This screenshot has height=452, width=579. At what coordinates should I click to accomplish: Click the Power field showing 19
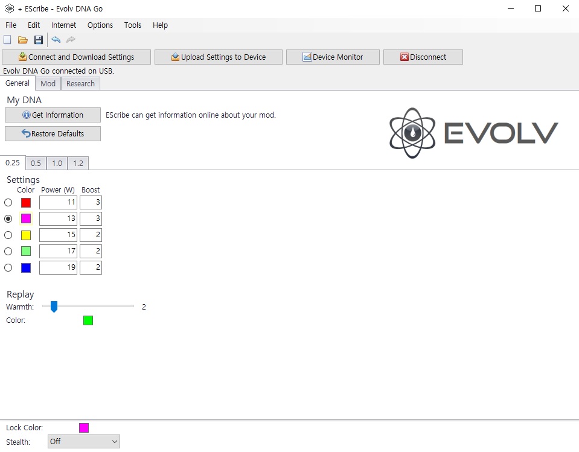(58, 267)
